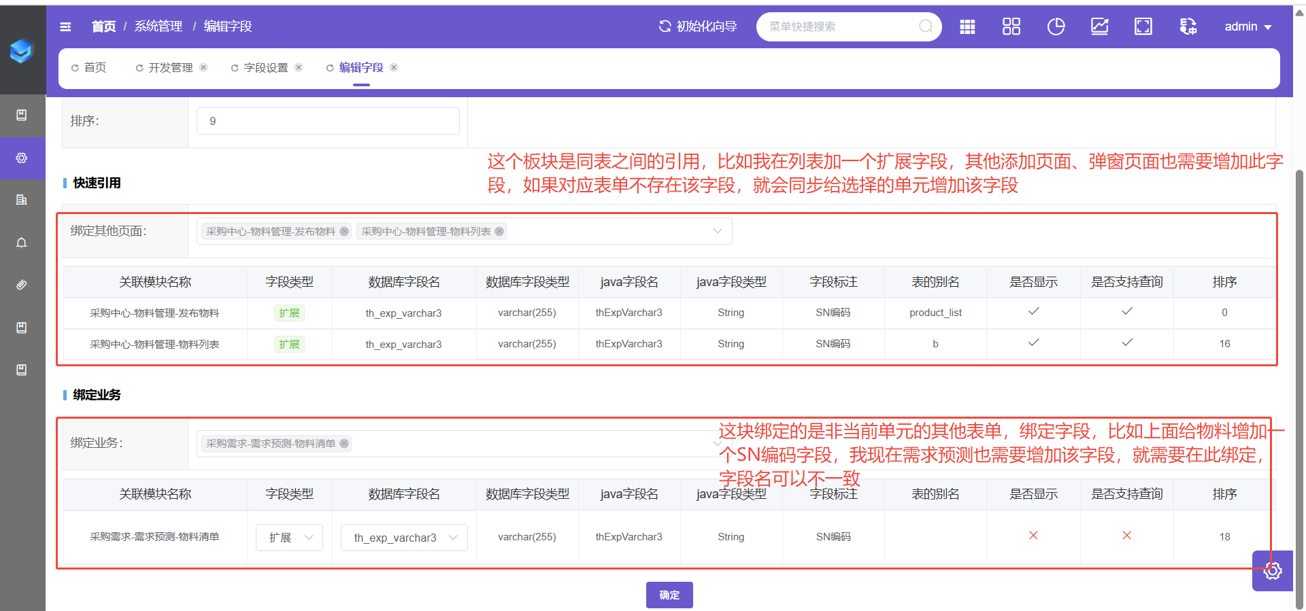Open the nine-dot grid apps icon
Viewport: 1306px width, 611px height.
967,27
